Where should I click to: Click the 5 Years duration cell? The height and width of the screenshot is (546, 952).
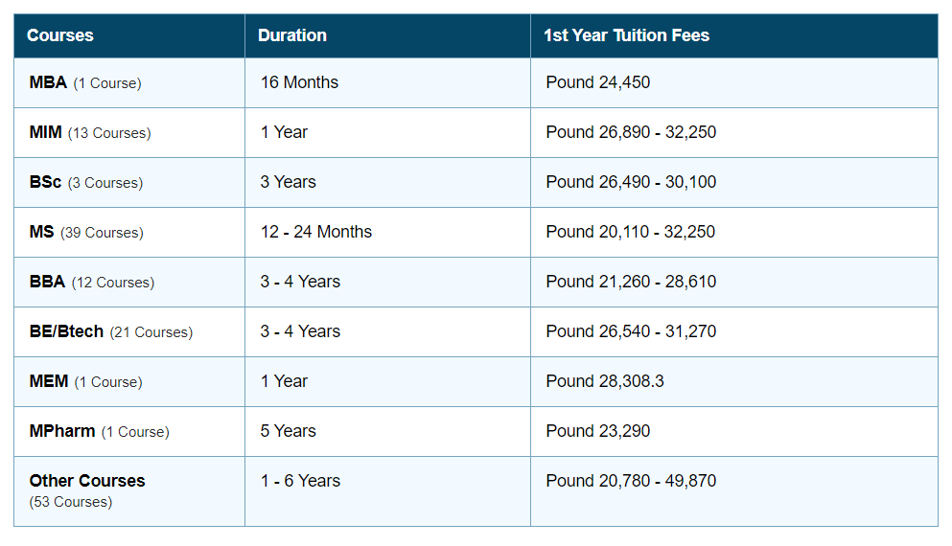[x=288, y=431]
